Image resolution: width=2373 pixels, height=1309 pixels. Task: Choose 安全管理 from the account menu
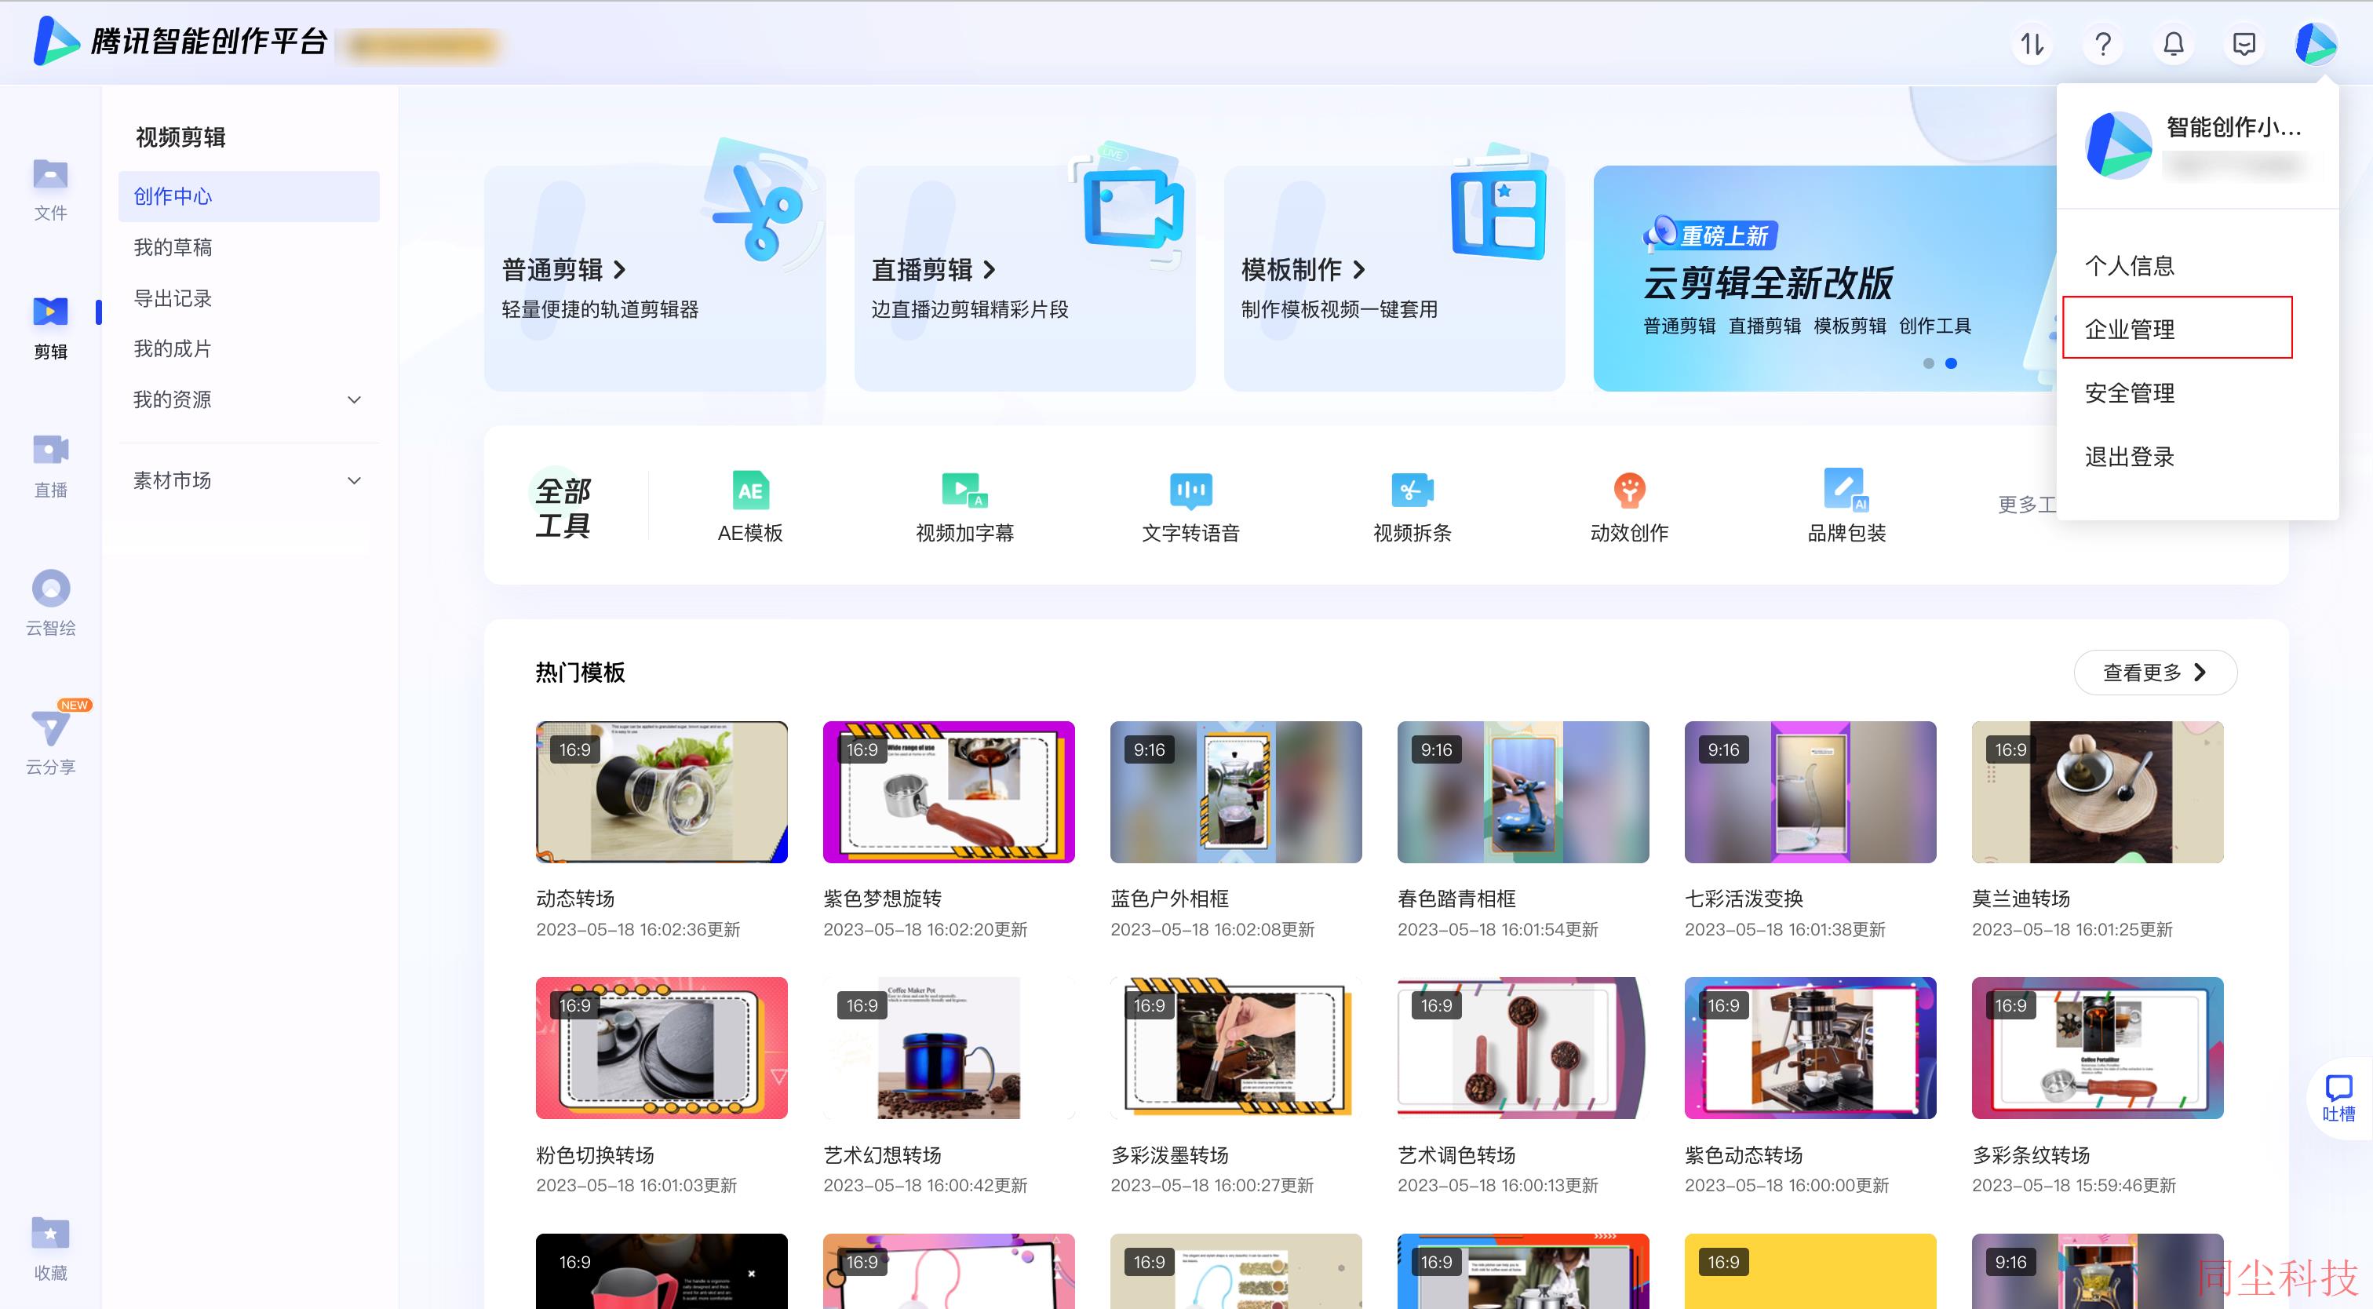2129,392
